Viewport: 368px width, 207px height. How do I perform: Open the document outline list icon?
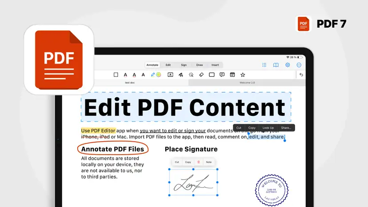pyautogui.click(x=264, y=65)
